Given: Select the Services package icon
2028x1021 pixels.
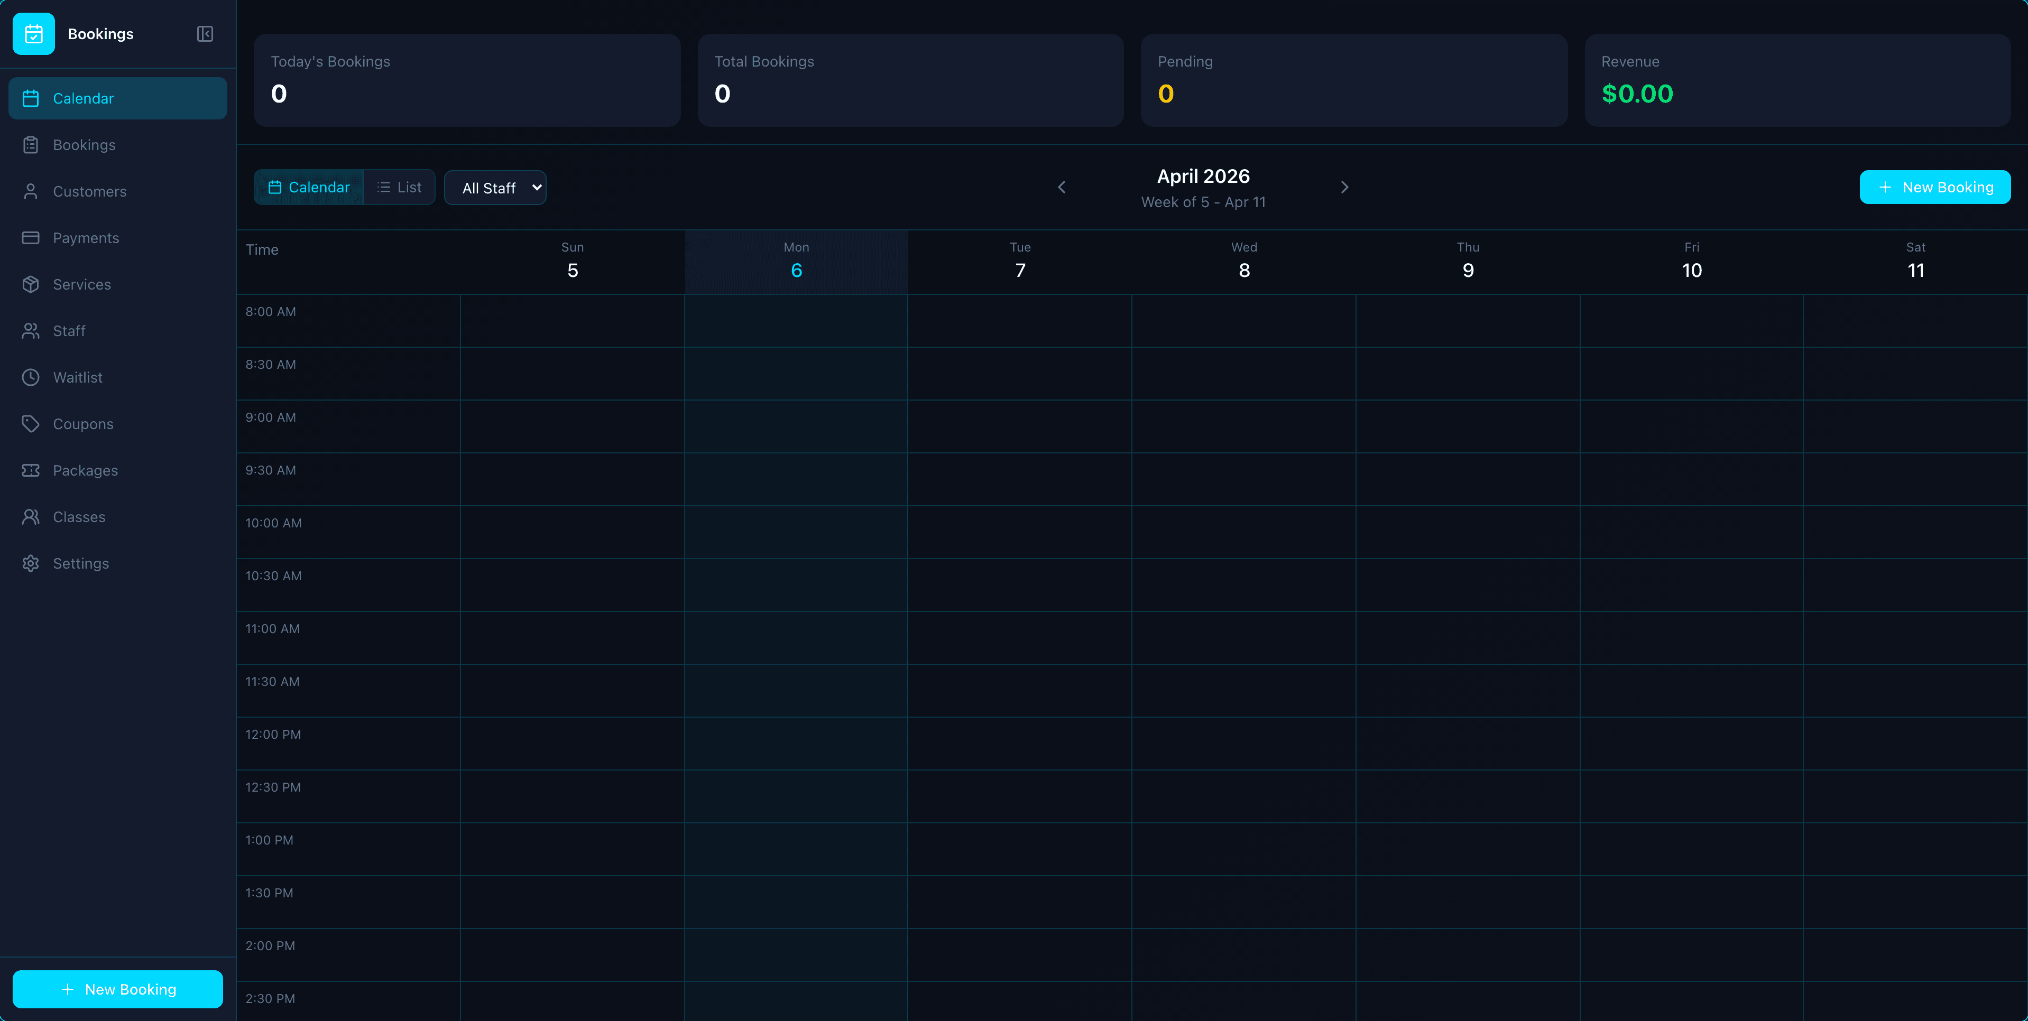Looking at the screenshot, I should coord(31,284).
